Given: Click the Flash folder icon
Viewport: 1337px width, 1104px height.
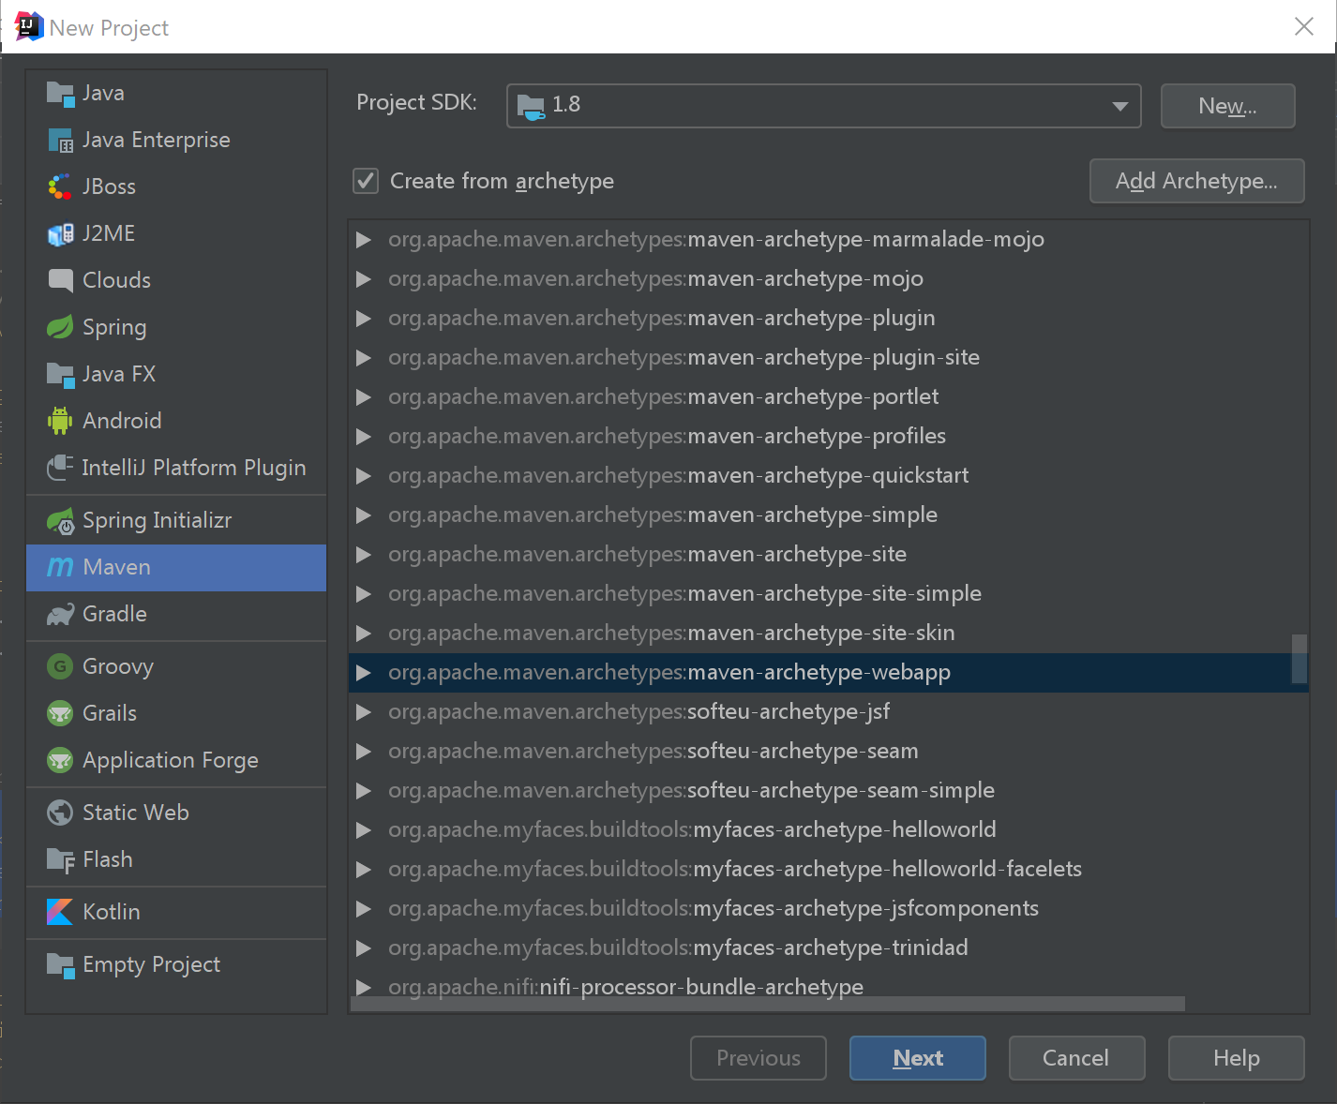Looking at the screenshot, I should click(x=60, y=859).
